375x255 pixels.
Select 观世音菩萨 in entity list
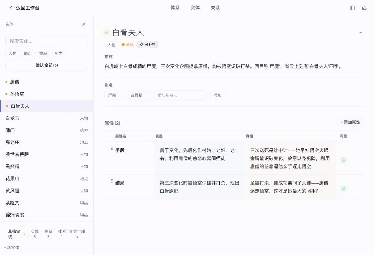(x=47, y=154)
